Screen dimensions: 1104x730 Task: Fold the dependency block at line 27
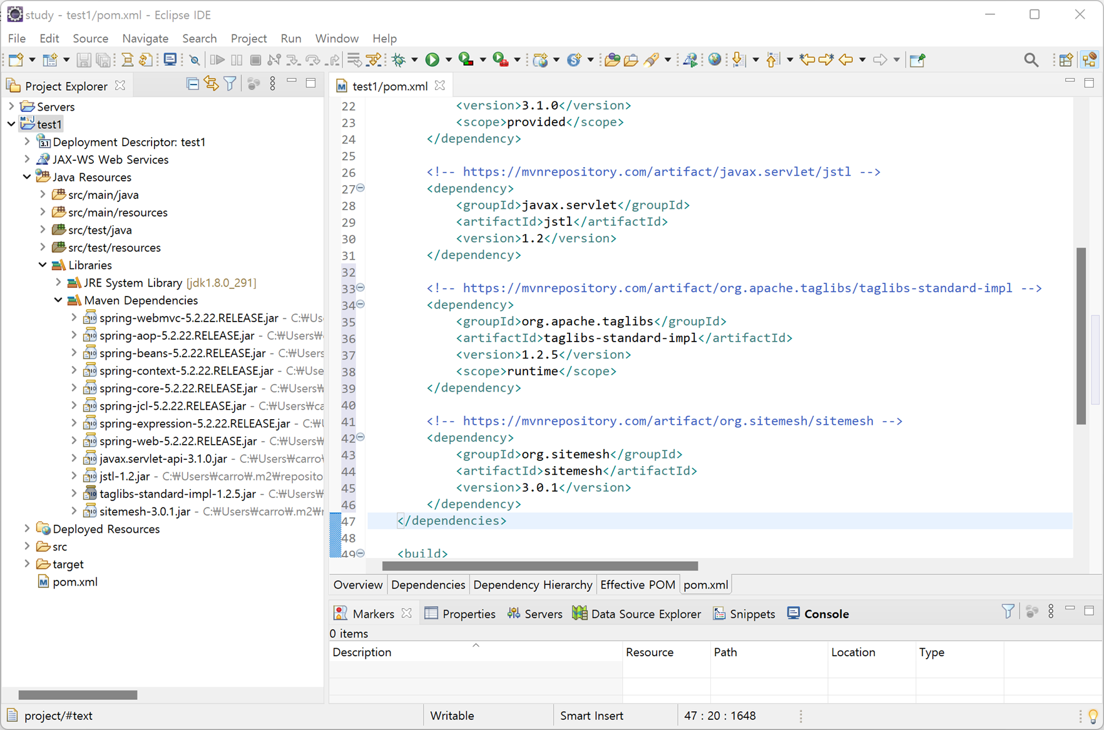(360, 188)
